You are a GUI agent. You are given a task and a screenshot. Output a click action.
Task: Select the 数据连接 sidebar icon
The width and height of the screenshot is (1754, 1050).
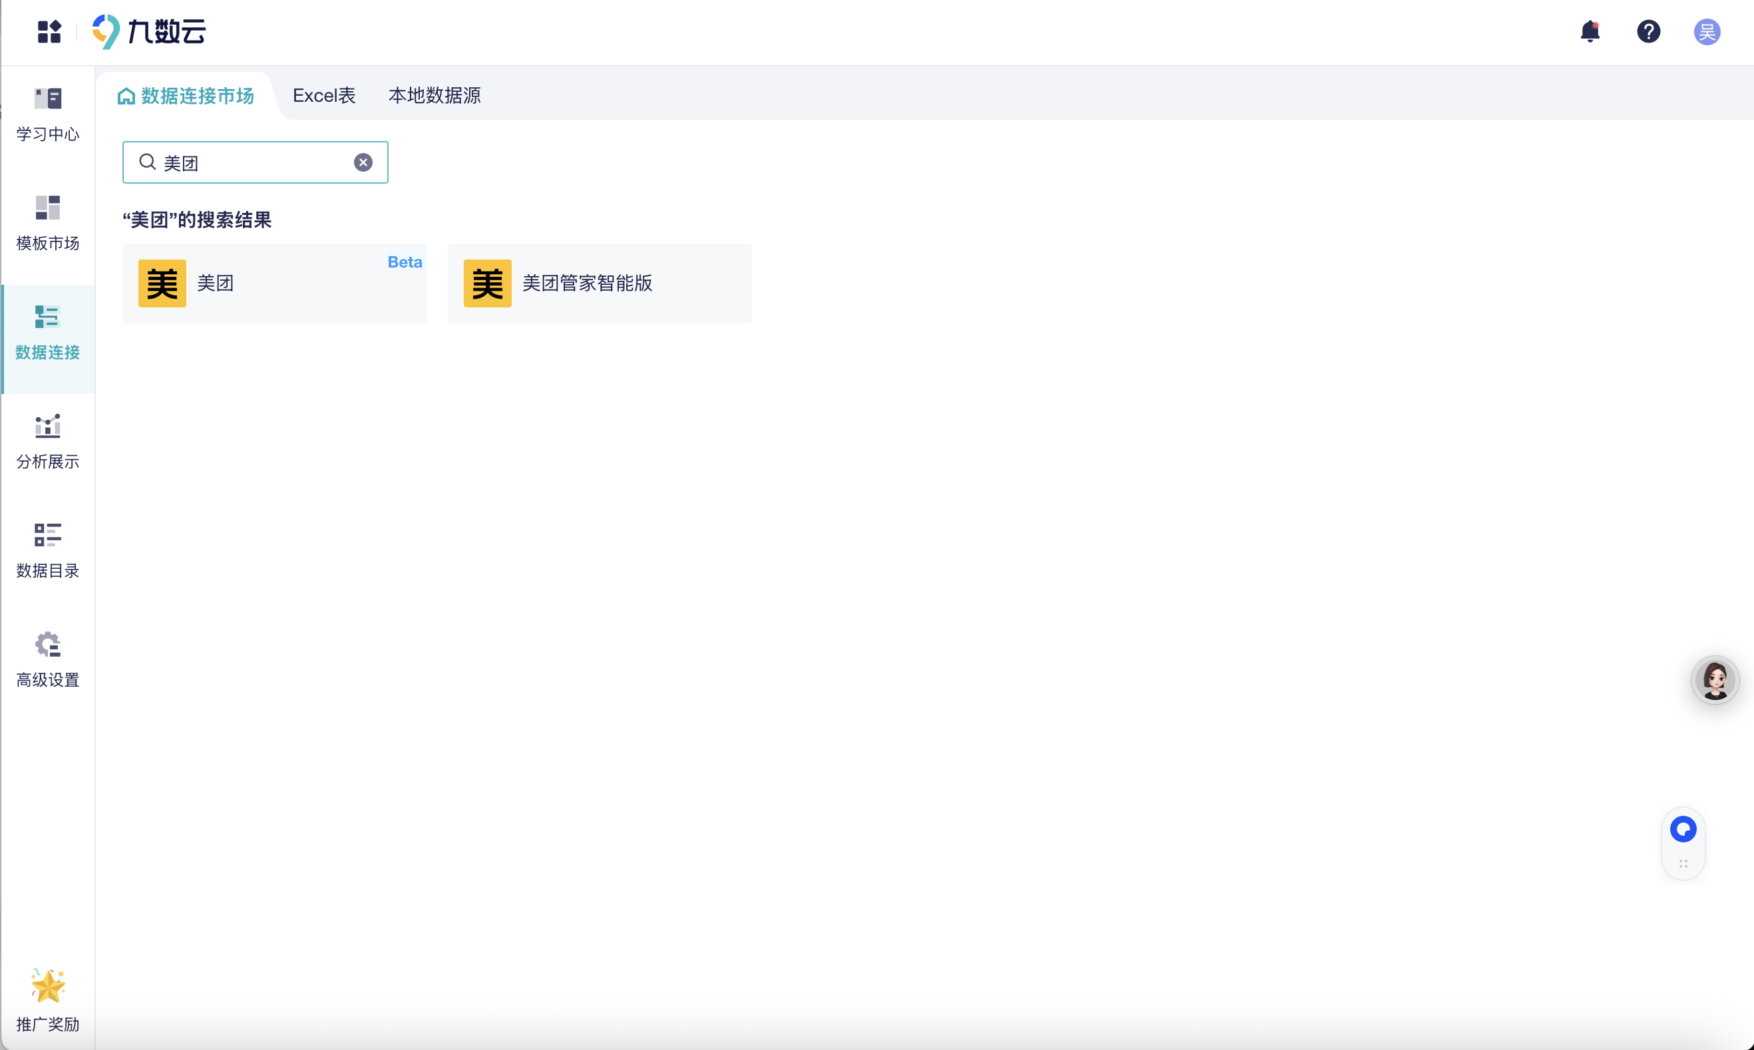(x=47, y=333)
